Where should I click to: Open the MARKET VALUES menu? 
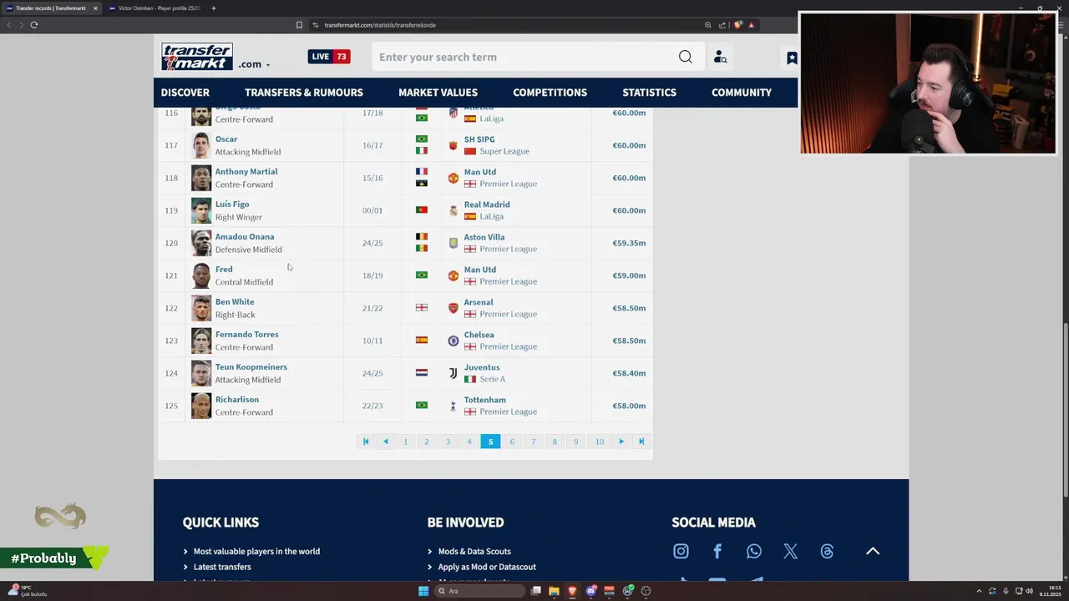point(438,92)
